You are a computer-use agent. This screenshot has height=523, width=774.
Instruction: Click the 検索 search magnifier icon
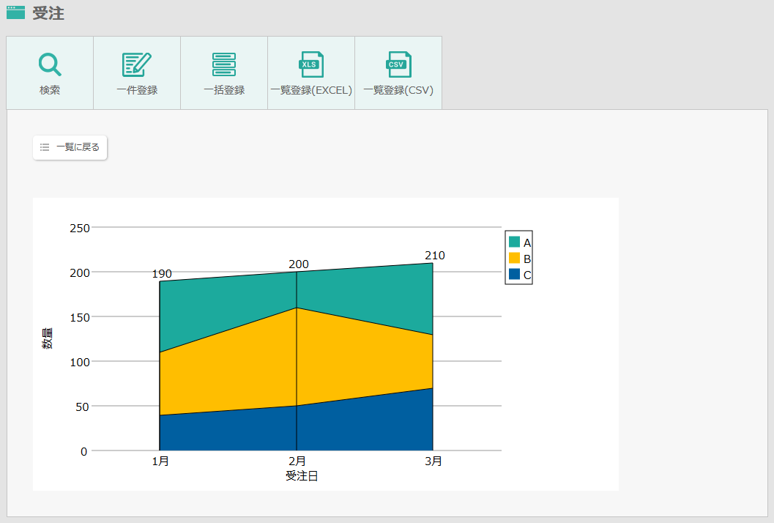coord(50,64)
